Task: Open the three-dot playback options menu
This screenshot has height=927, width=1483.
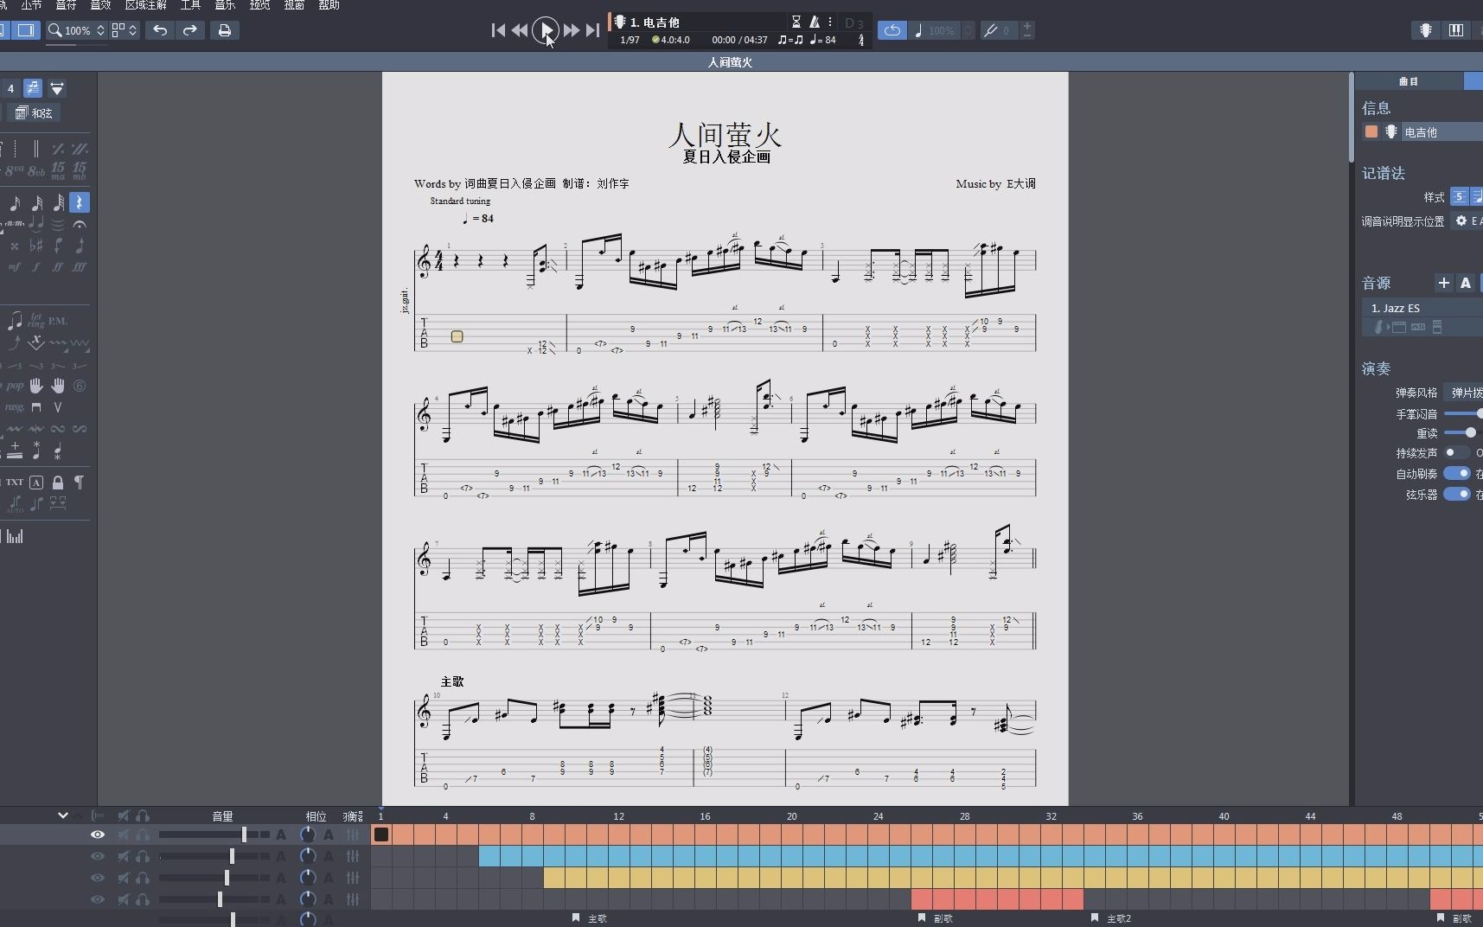Action: pos(830,22)
